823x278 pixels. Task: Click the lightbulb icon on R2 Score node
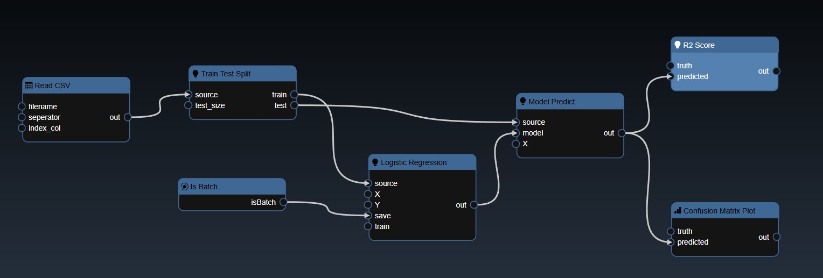click(x=678, y=45)
